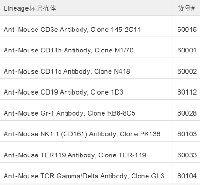Open catalog number 60103
200x185 pixels.
point(187,134)
